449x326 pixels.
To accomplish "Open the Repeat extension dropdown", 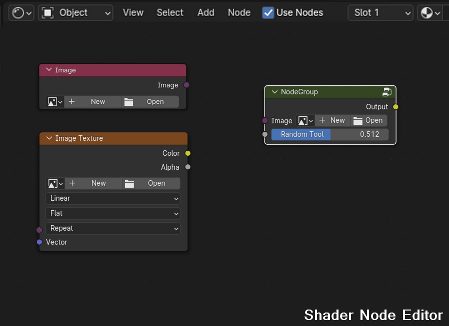I will [x=113, y=229].
